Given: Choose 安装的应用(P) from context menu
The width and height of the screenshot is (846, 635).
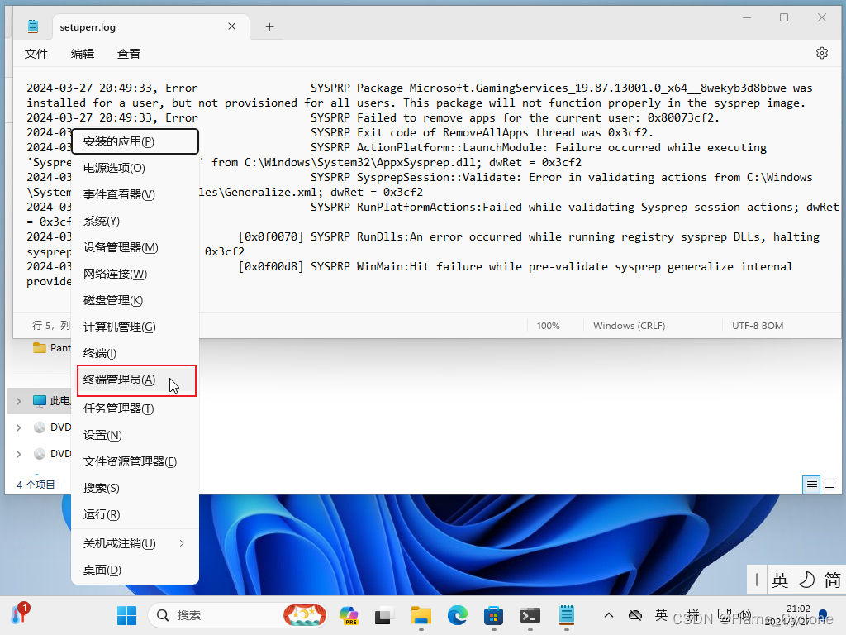Looking at the screenshot, I should (135, 141).
